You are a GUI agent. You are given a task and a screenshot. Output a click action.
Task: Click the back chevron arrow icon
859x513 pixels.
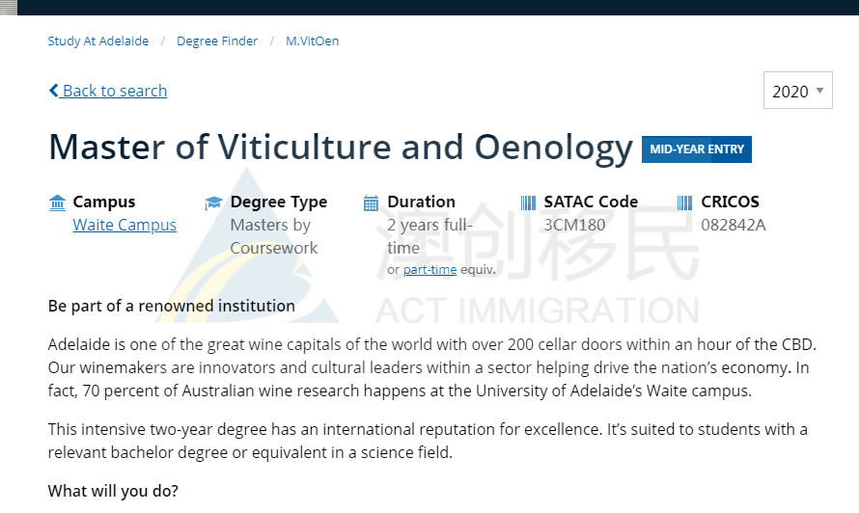(x=53, y=91)
